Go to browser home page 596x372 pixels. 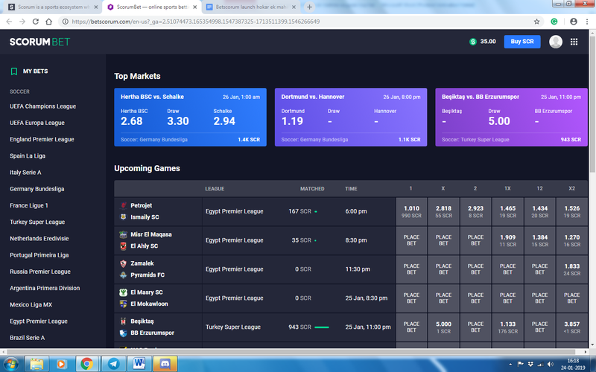pyautogui.click(x=48, y=22)
